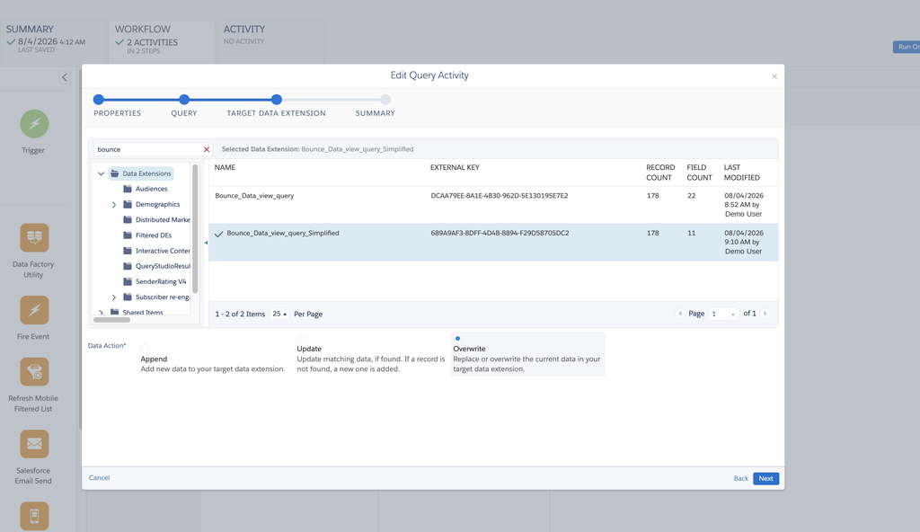
Task: Click the Back link
Action: (x=740, y=479)
